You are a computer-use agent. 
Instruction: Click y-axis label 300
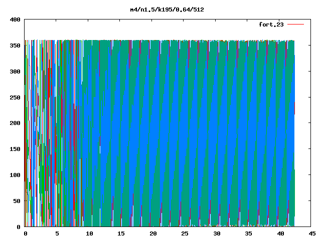15,71
